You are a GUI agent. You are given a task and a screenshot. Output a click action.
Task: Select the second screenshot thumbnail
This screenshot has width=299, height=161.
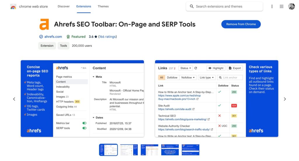(129, 150)
